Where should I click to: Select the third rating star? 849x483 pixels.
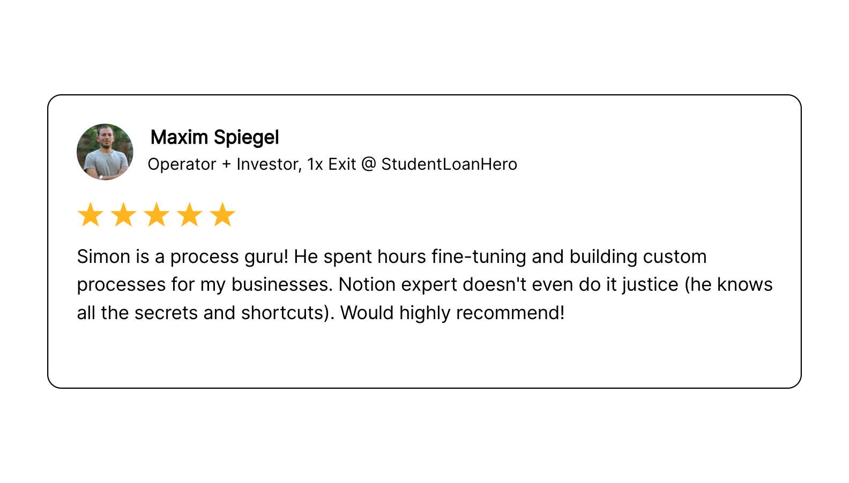pyautogui.click(x=157, y=215)
